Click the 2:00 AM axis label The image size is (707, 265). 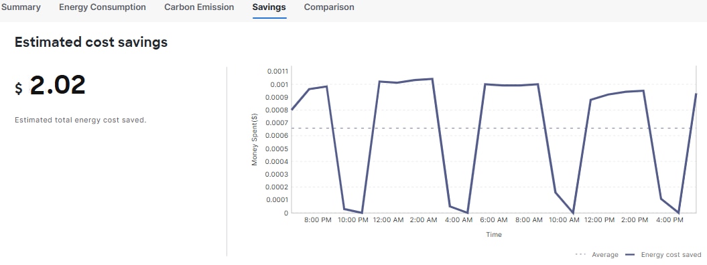click(424, 220)
